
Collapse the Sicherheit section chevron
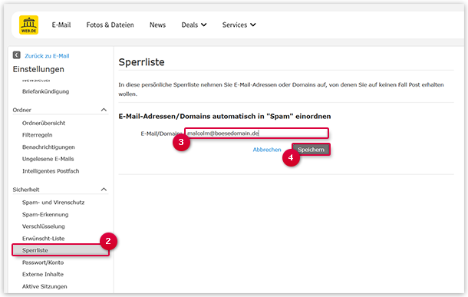[104, 190]
